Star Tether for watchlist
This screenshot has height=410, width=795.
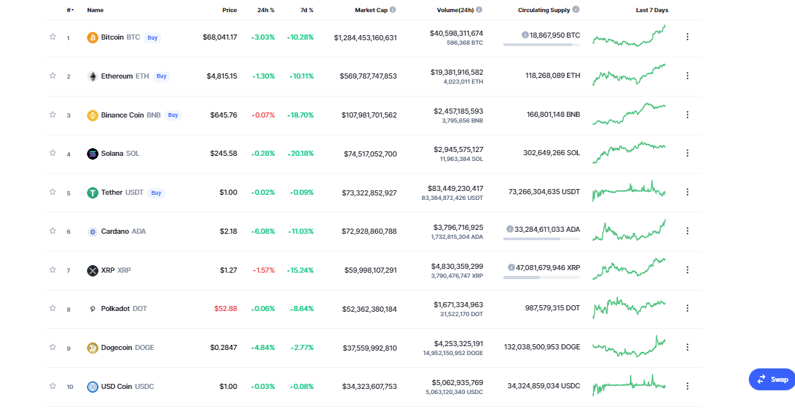coord(53,192)
